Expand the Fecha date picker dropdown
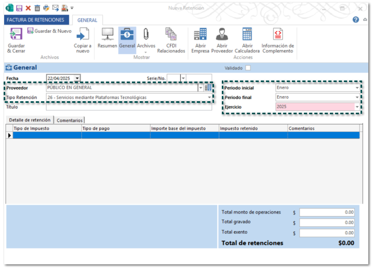Viewport: 373px width, 269px height. pyautogui.click(x=77, y=78)
